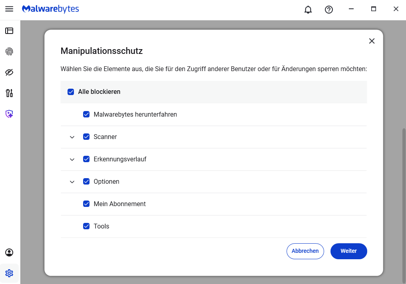Open the tools sliders icon in sidebar
Image resolution: width=406 pixels, height=284 pixels.
click(9, 93)
